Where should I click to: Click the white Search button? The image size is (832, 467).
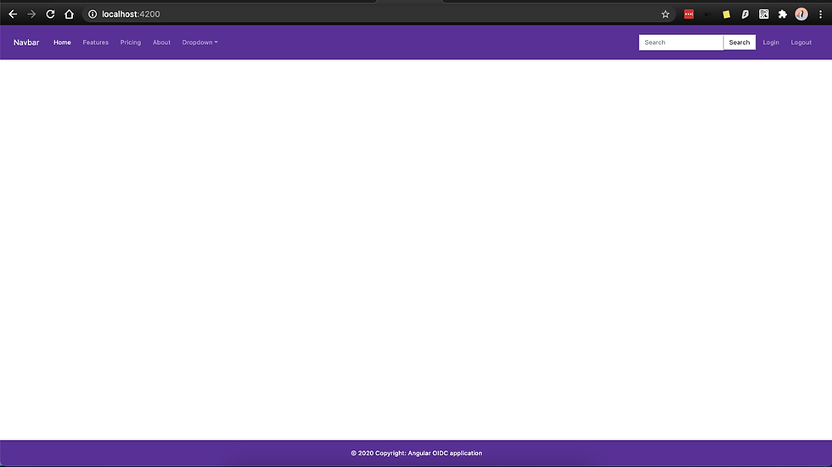(x=739, y=42)
